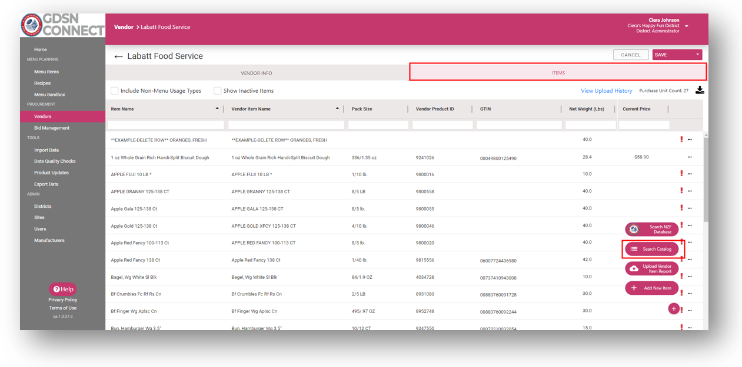The height and width of the screenshot is (367, 742).
Task: Open View Upload History link
Action: point(607,91)
